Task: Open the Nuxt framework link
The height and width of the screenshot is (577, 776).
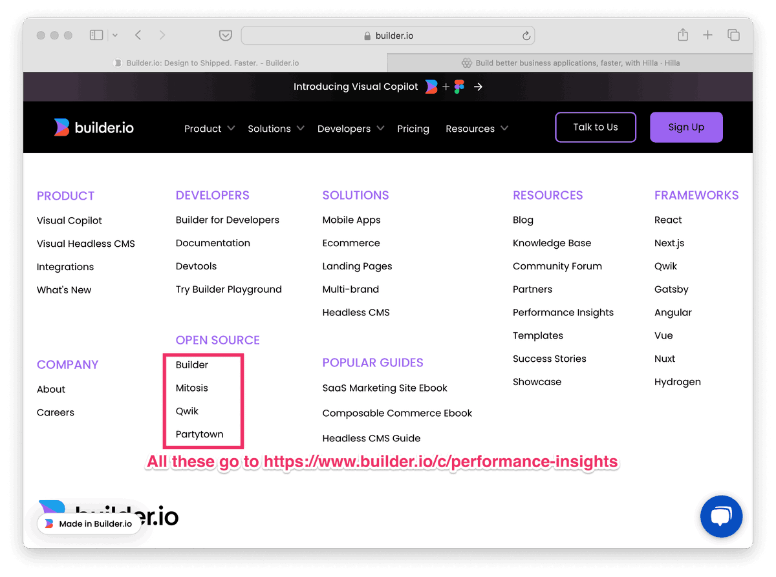Action: click(665, 359)
